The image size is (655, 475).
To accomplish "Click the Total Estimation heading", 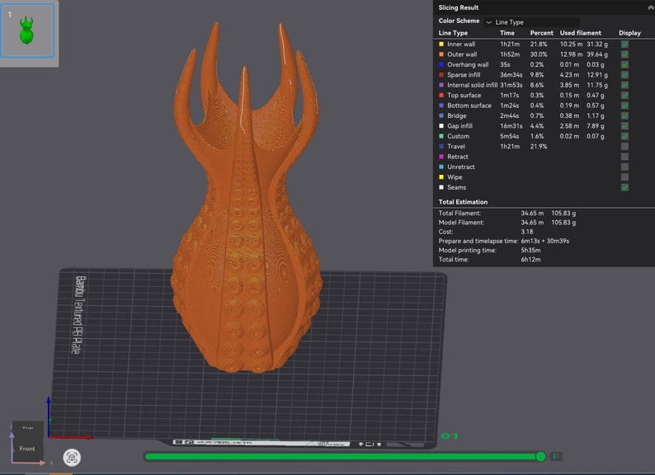I will [463, 202].
